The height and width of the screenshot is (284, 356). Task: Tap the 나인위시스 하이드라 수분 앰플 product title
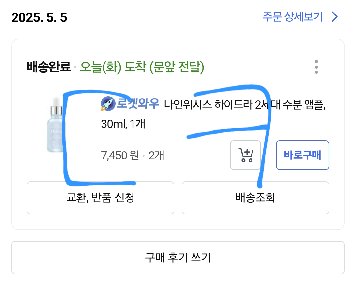(x=244, y=105)
